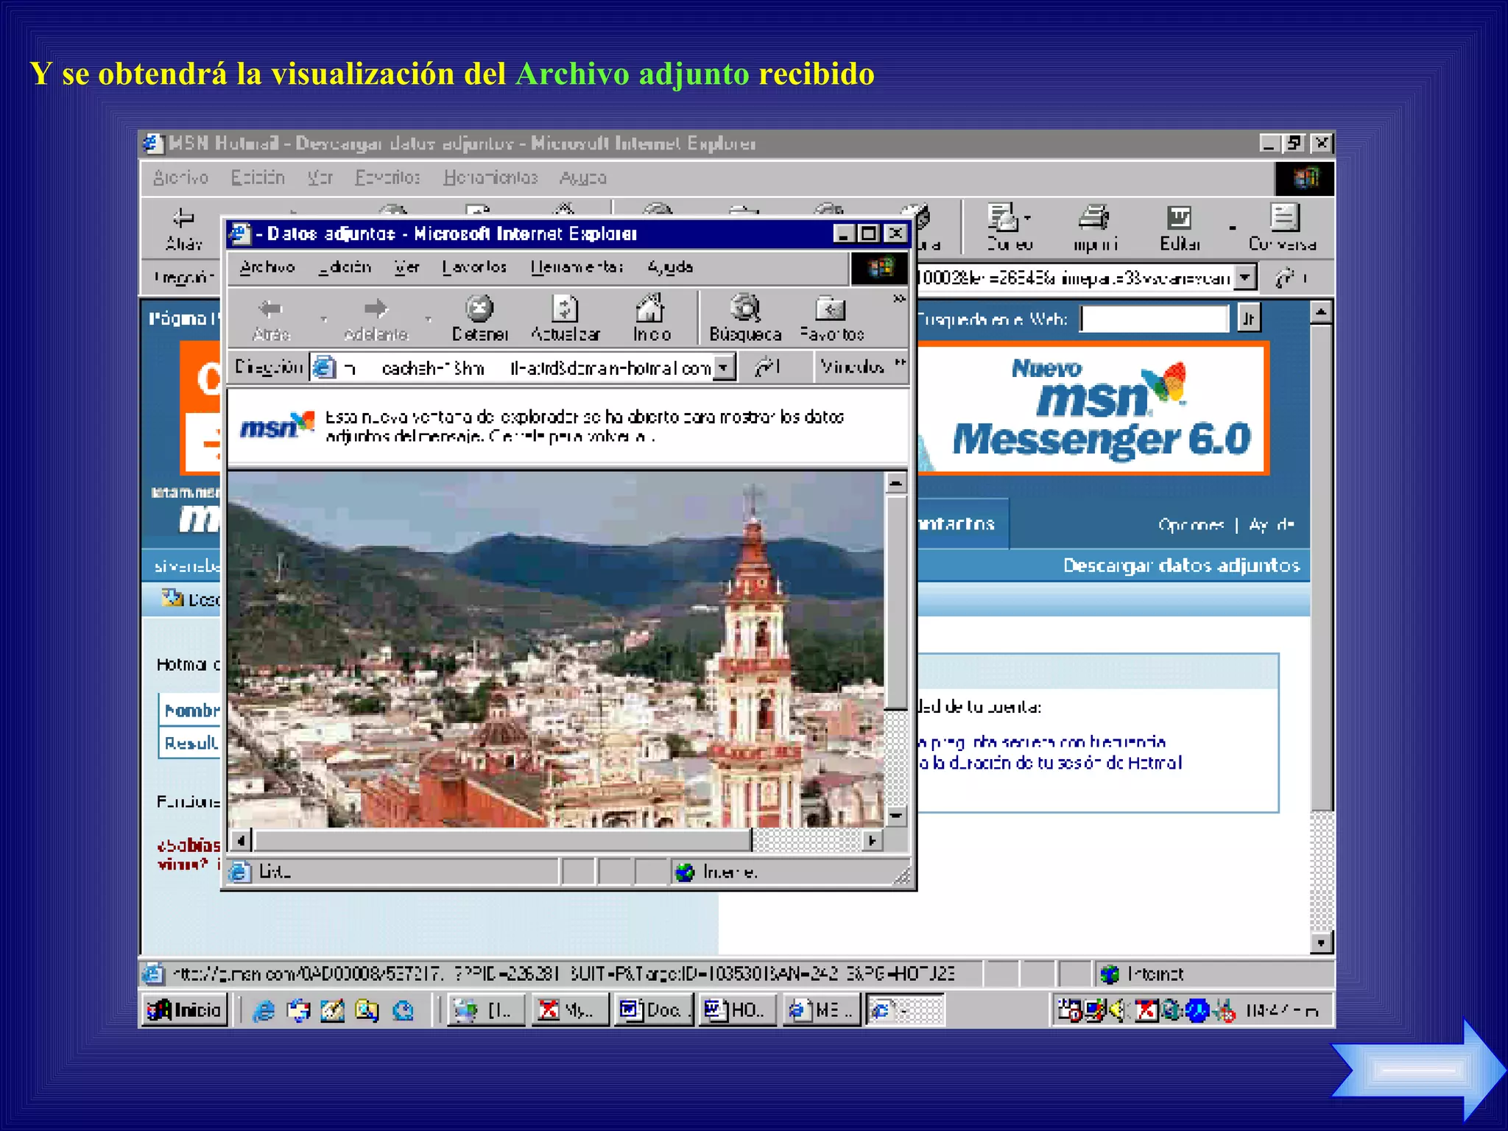Click the Vínculos label in Datos adjuntos window
This screenshot has width=1508, height=1131.
[x=853, y=367]
